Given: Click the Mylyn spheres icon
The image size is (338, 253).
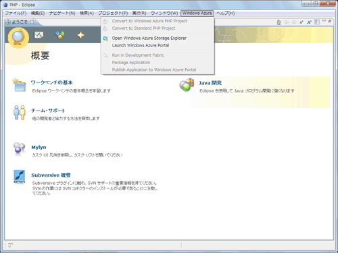Looking at the screenshot, I should [19, 149].
